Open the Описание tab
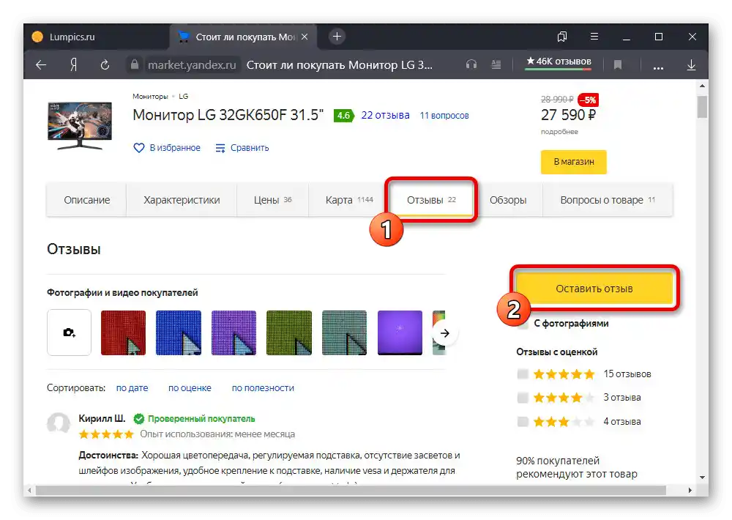The width and height of the screenshot is (732, 520). [87, 200]
